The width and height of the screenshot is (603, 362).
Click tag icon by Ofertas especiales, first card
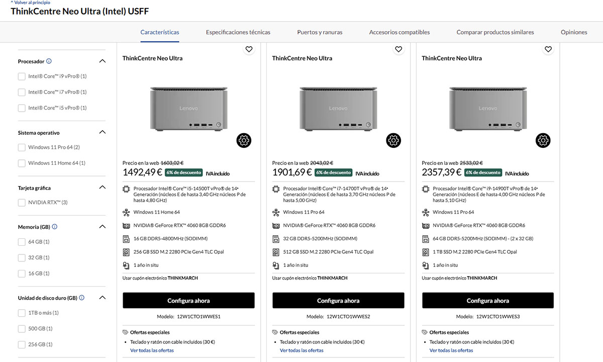click(x=126, y=332)
